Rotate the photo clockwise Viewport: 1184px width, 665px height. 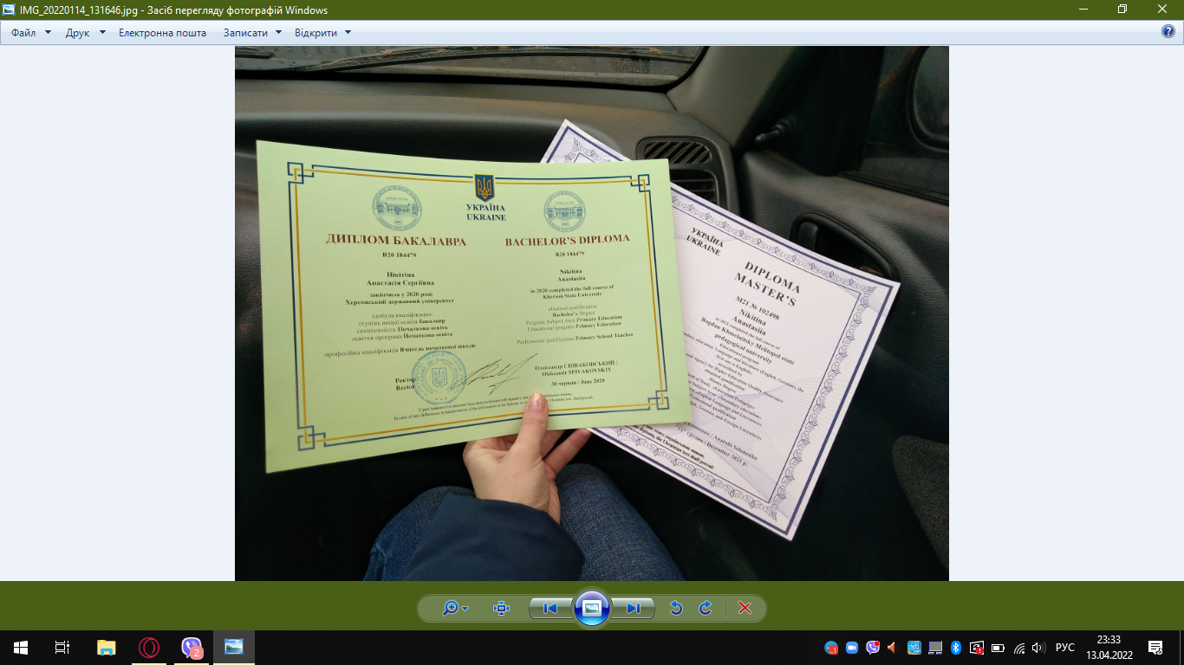coord(706,609)
